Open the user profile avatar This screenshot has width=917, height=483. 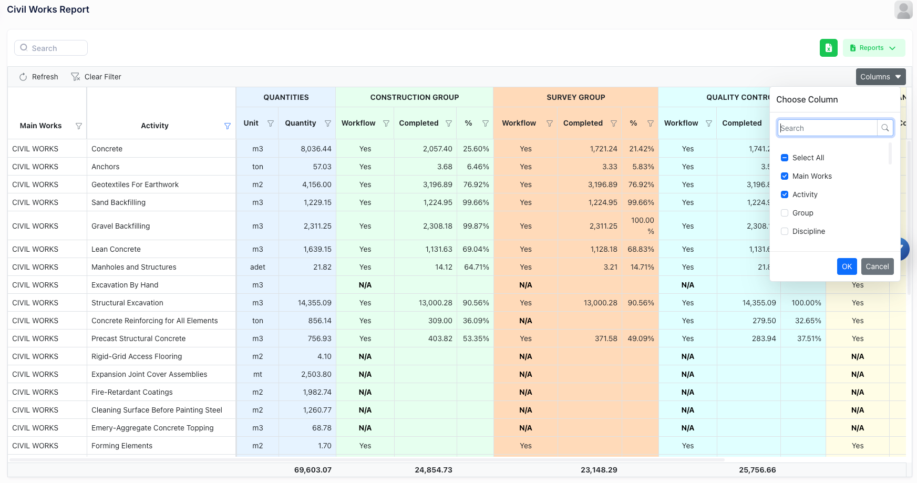pyautogui.click(x=903, y=10)
